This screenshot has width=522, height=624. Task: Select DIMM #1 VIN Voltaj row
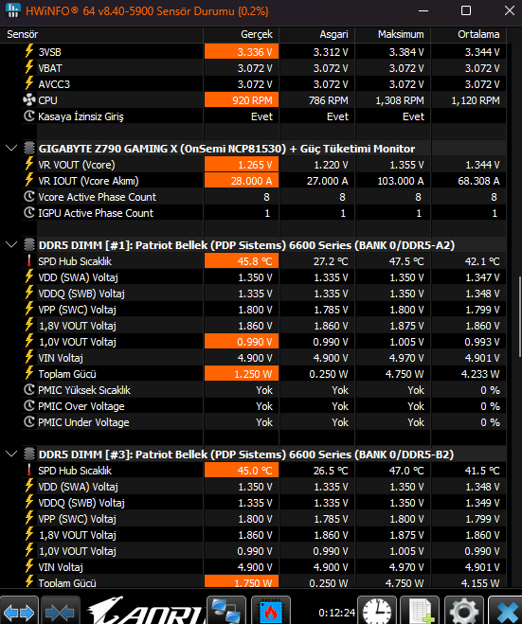pyautogui.click(x=263, y=358)
